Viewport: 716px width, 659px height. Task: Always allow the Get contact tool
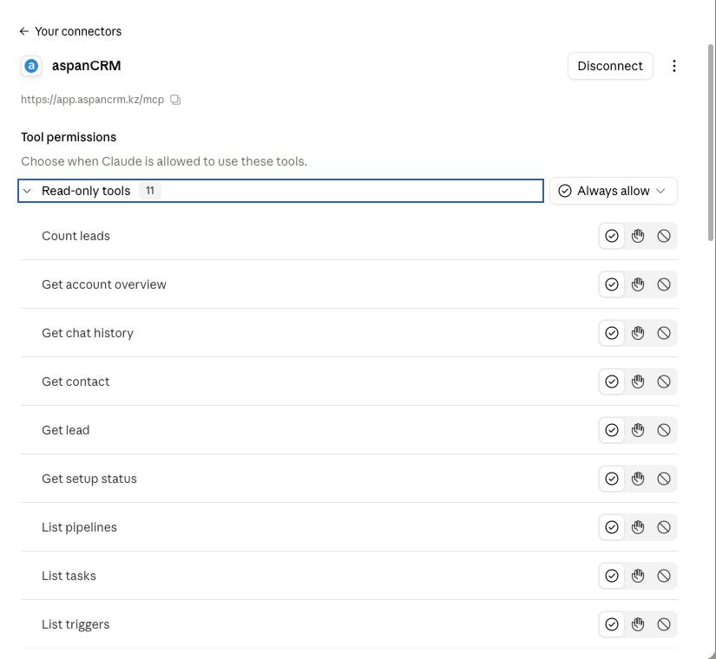coord(612,382)
